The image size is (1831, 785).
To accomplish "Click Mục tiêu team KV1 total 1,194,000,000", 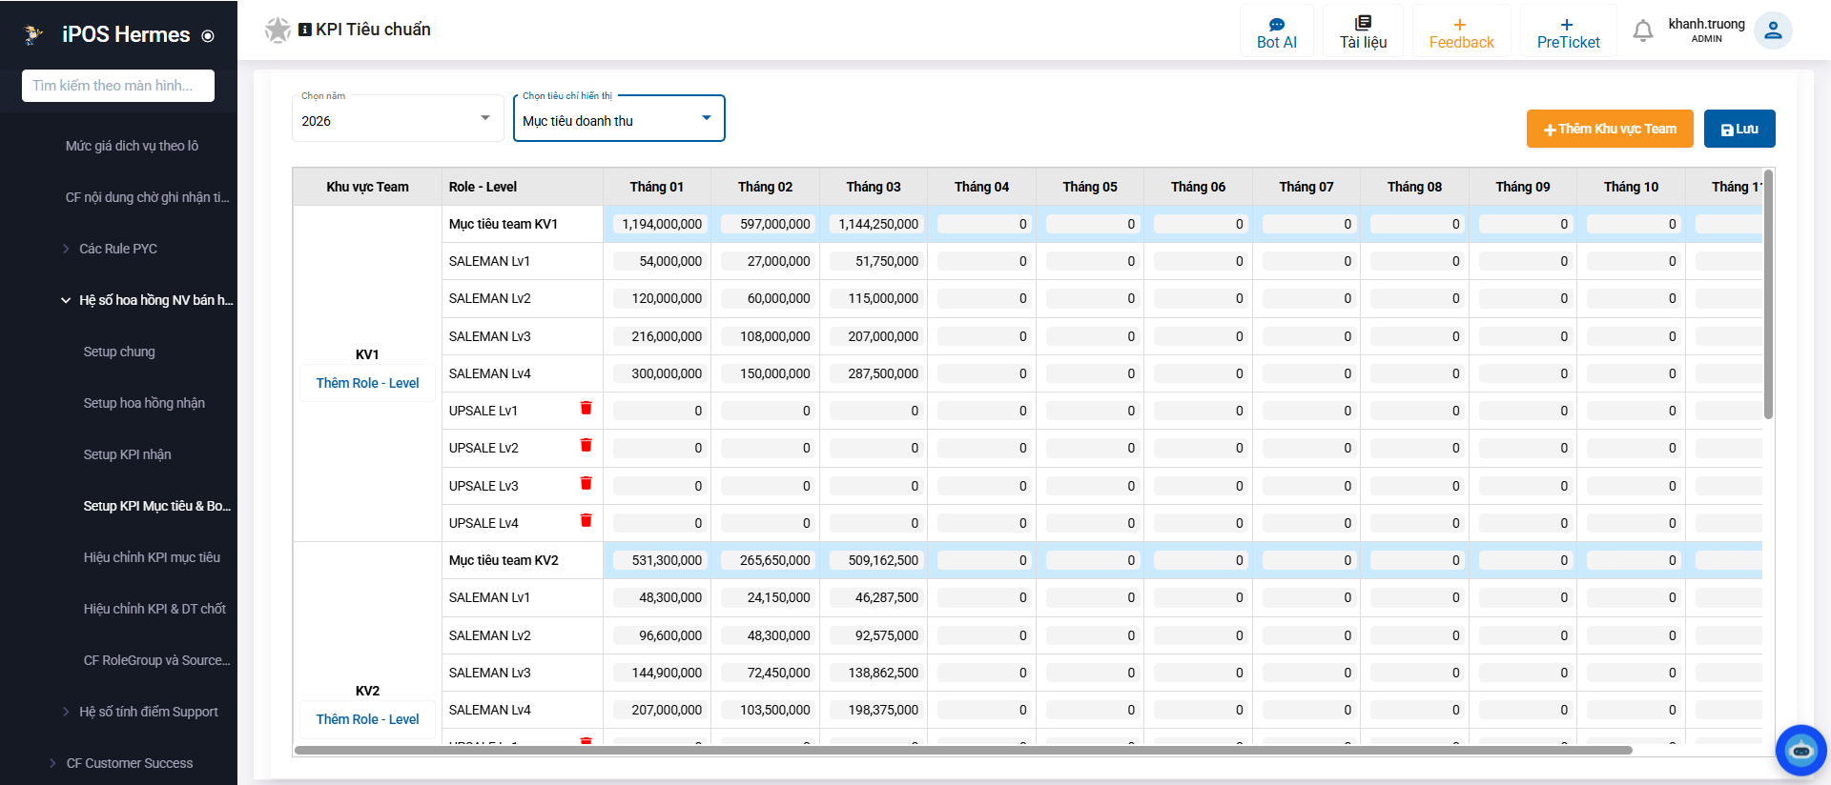I will pyautogui.click(x=658, y=224).
